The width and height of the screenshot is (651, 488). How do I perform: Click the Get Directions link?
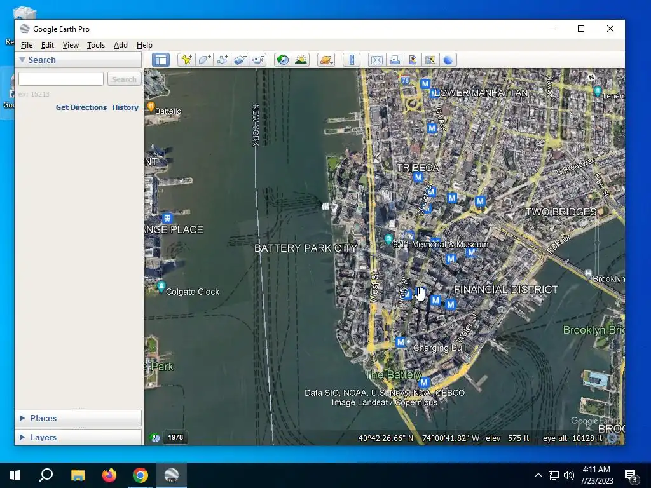(81, 107)
